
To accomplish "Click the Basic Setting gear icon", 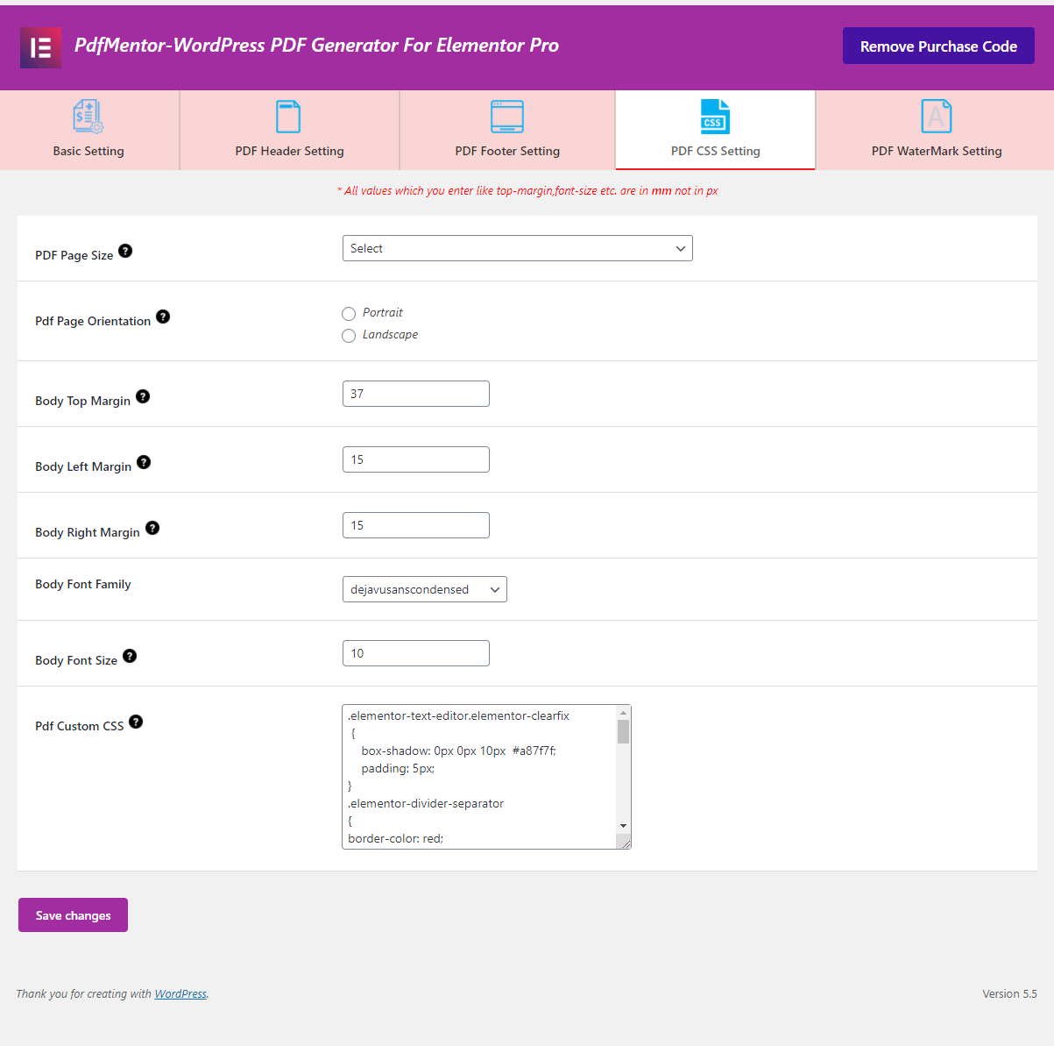I will [x=88, y=116].
